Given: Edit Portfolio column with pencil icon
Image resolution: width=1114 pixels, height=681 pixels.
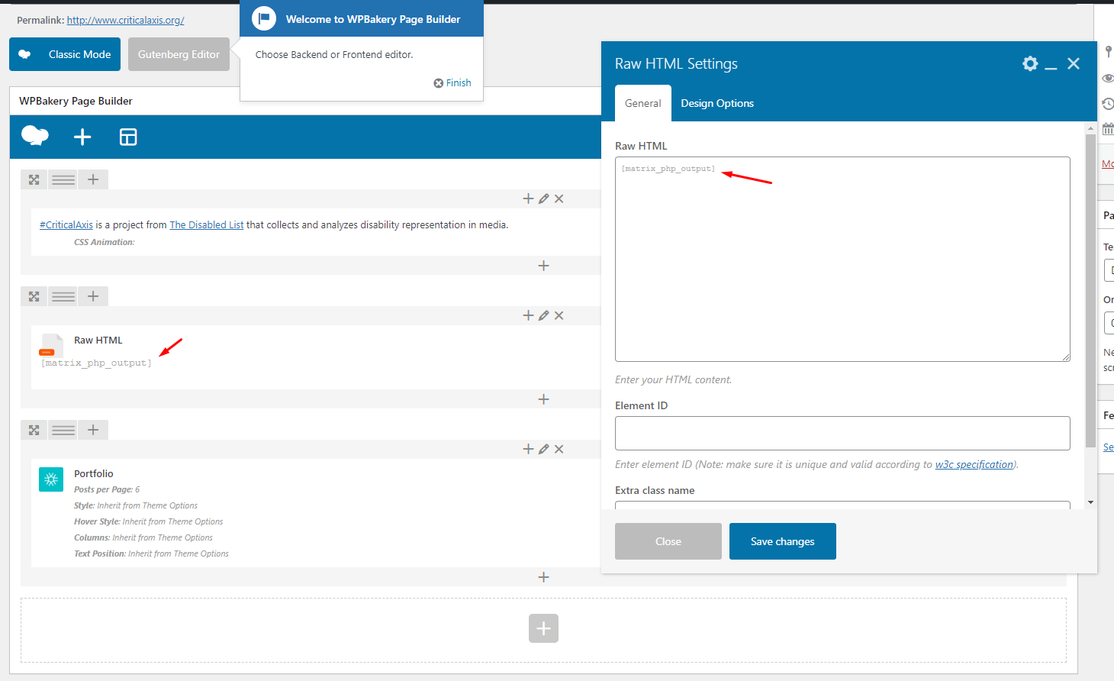Looking at the screenshot, I should coord(543,449).
